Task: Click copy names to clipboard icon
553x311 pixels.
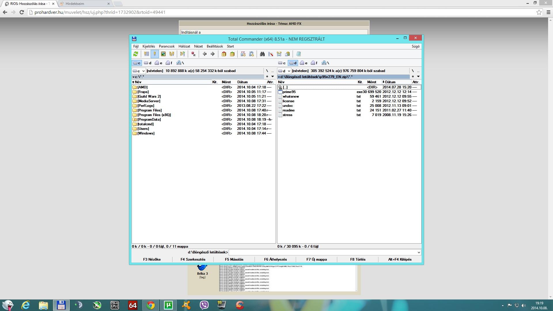Action: 287,54
